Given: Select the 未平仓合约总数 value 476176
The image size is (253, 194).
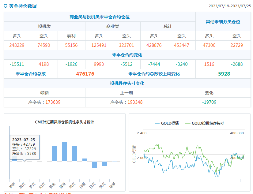Looking at the screenshot, I should pos(85,74).
